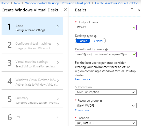Screen dimensions: 141x126
Task: Maximize the Basics blade
Action: pos(132,10)
